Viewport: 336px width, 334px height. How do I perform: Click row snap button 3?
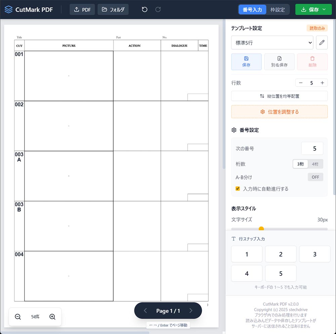click(314, 254)
